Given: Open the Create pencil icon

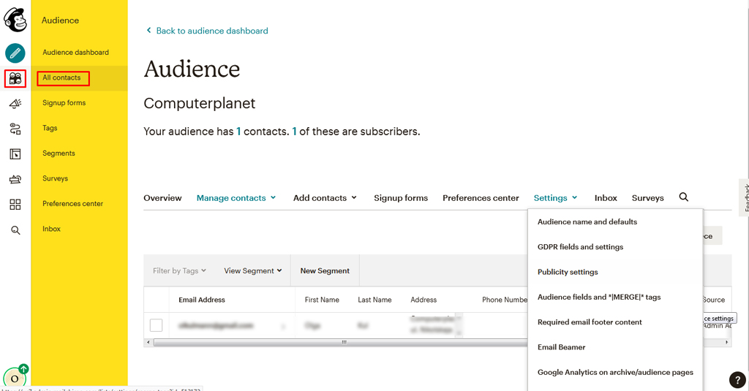Looking at the screenshot, I should point(15,53).
